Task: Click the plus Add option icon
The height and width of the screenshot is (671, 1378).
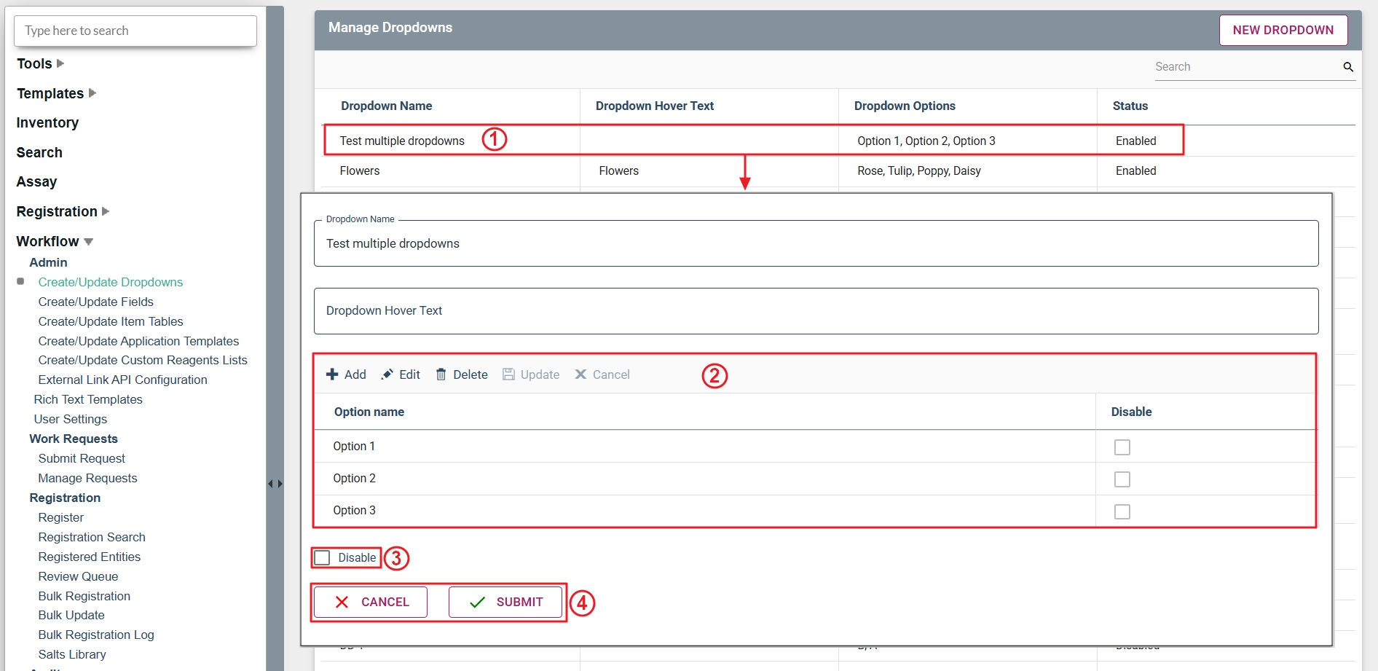Action: [x=332, y=374]
